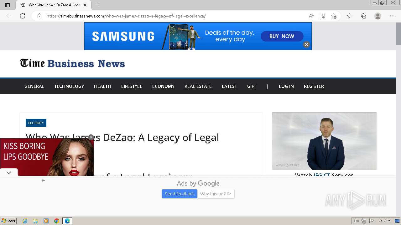Open the LATEST menu item
This screenshot has height=225, width=401.
(229, 86)
